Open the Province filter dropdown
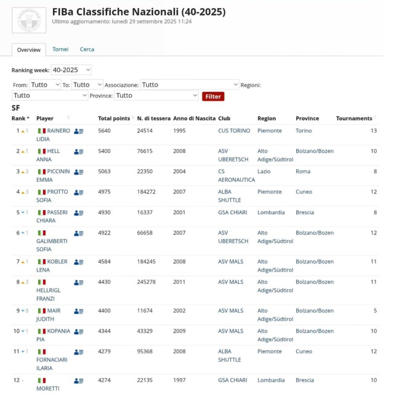Image resolution: width=394 pixels, height=394 pixels. coord(156,96)
